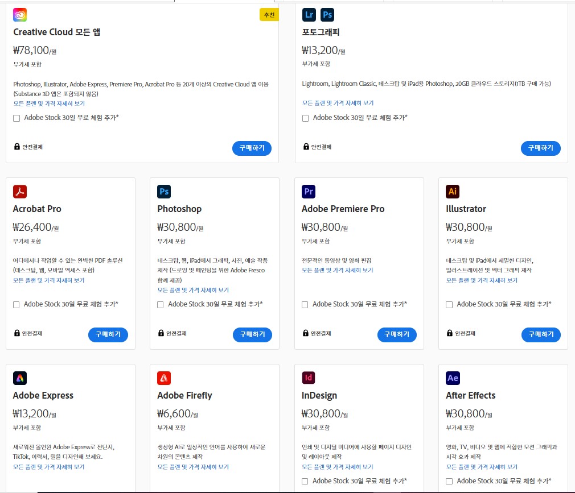This screenshot has width=575, height=493.
Task: Open plan details link for InDesign
Action: [338, 467]
